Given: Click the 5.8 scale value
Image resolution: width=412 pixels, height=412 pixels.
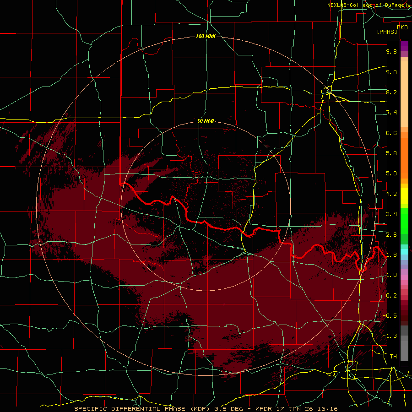Looking at the screenshot, I should click(x=391, y=153).
